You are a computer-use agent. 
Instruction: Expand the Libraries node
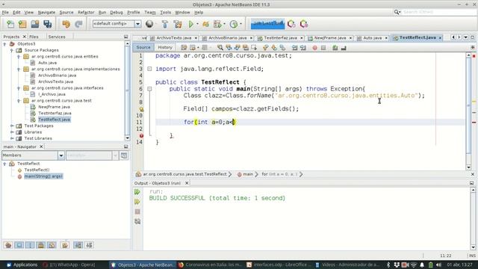[x=12, y=132]
